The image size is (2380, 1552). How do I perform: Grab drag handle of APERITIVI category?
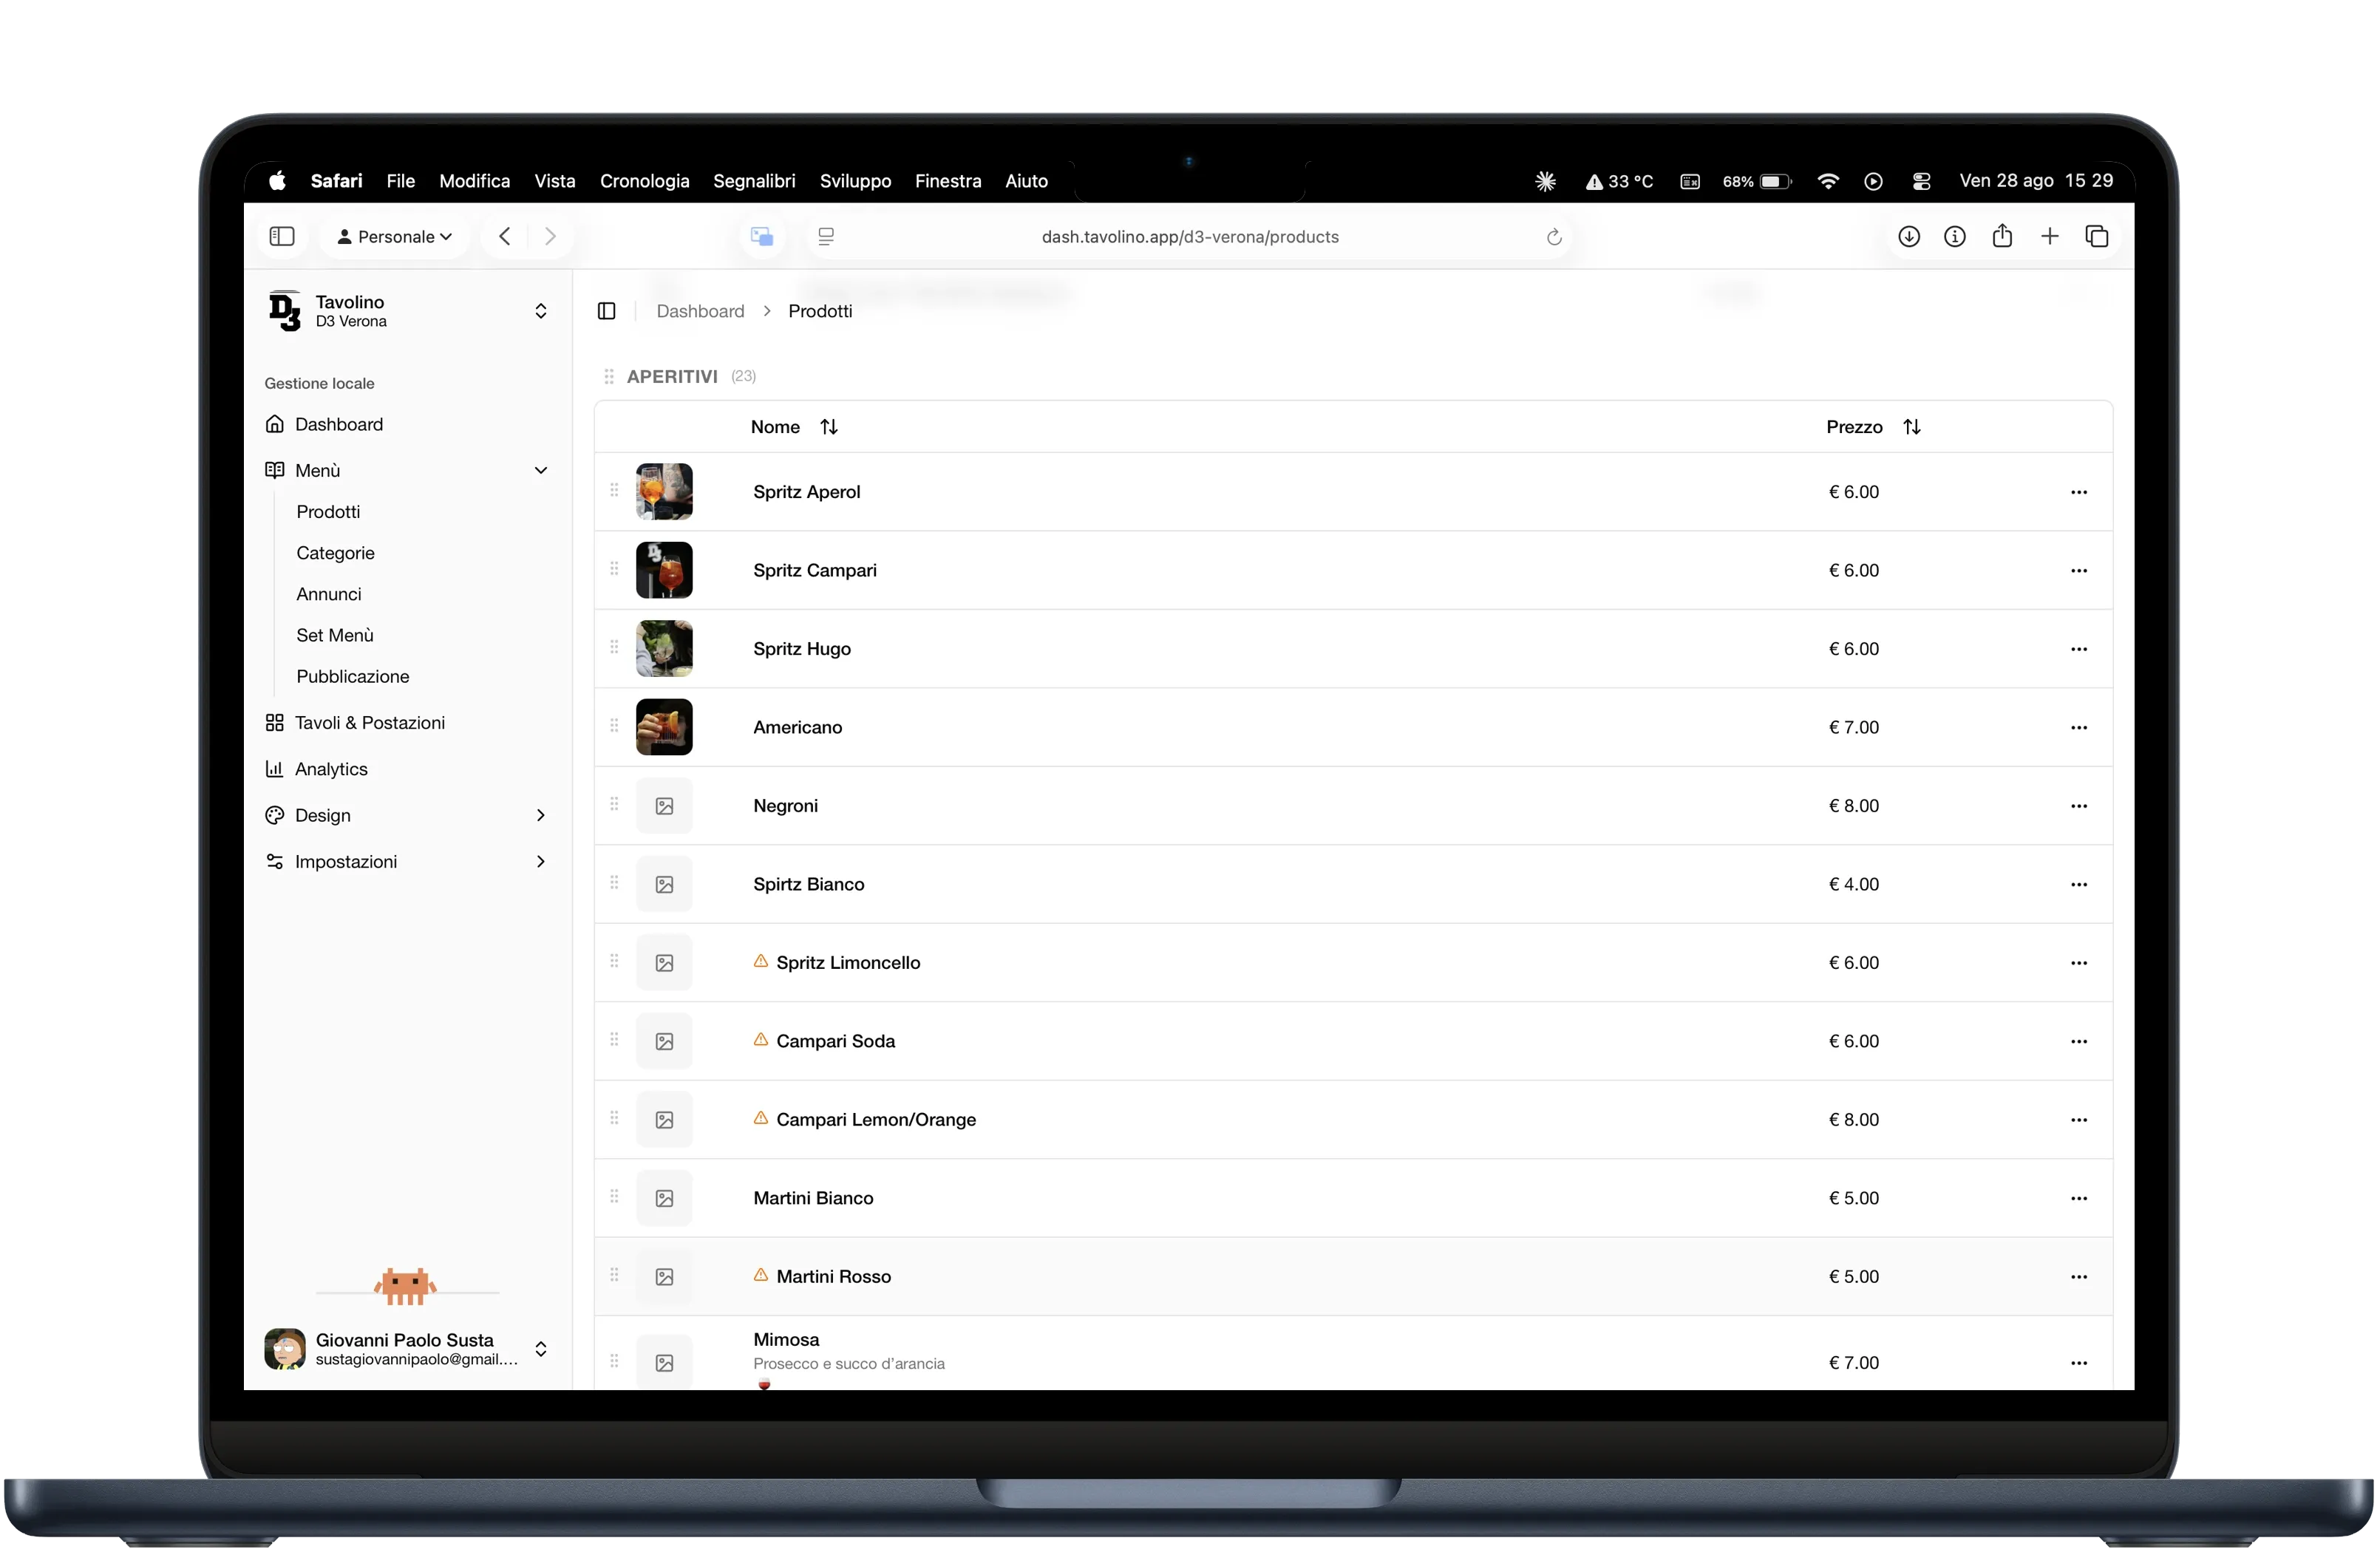(x=608, y=377)
